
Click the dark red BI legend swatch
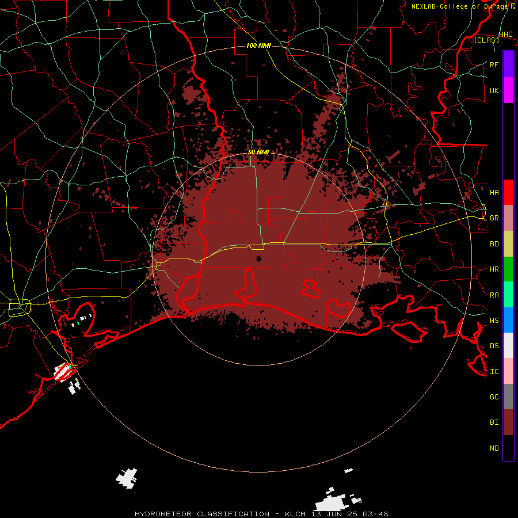click(x=508, y=422)
